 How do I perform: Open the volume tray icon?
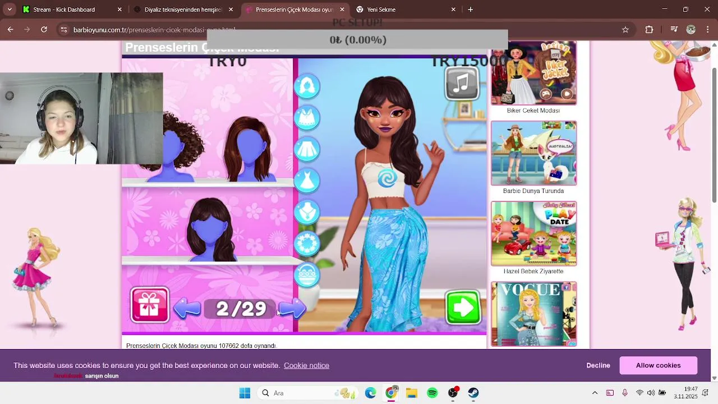click(651, 393)
